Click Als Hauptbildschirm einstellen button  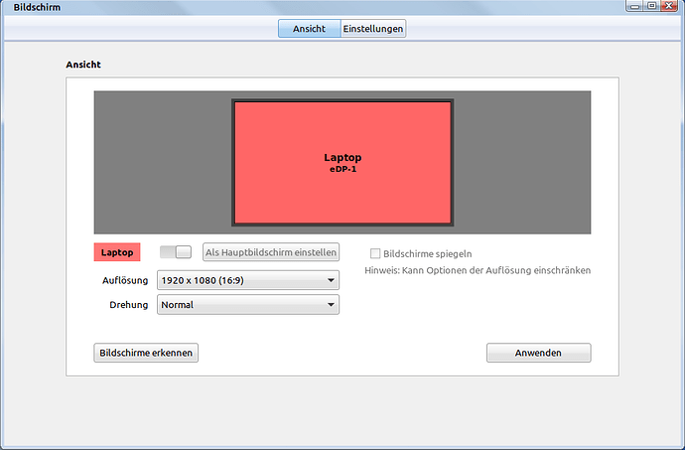click(271, 252)
